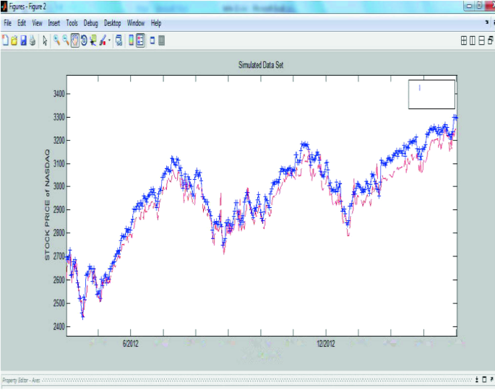
Task: Activate the Zoom In magnifier tool
Action: click(x=56, y=40)
